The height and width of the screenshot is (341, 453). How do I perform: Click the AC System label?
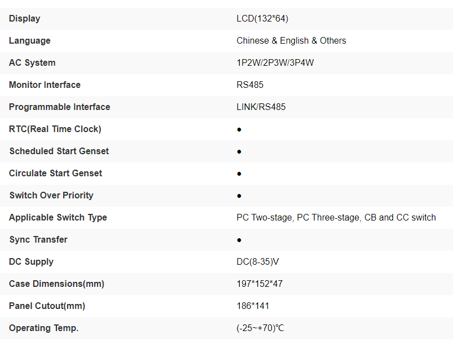tap(32, 63)
